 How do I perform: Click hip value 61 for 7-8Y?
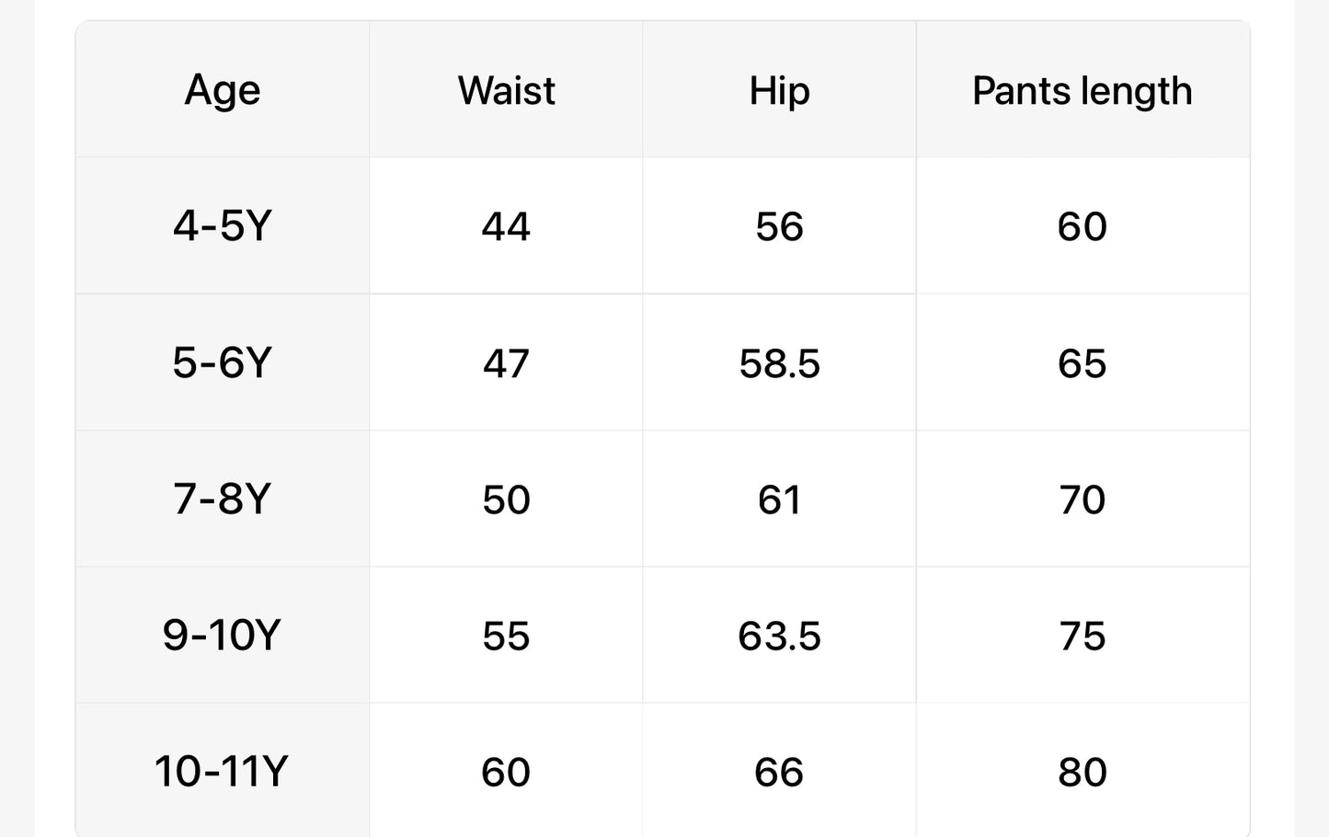(x=779, y=499)
